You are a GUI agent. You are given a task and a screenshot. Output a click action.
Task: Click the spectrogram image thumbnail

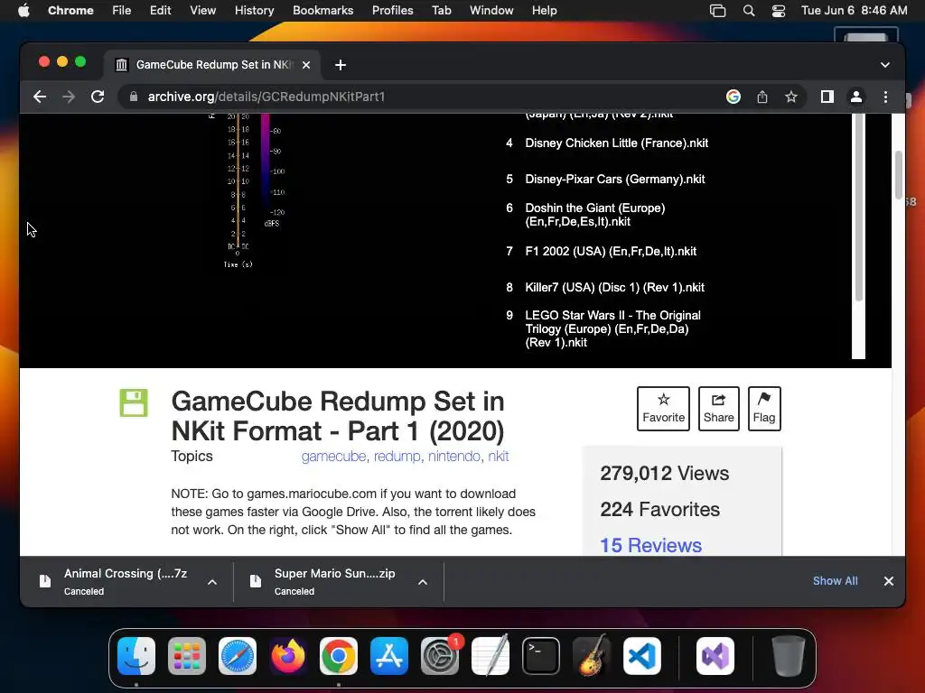coord(248,189)
